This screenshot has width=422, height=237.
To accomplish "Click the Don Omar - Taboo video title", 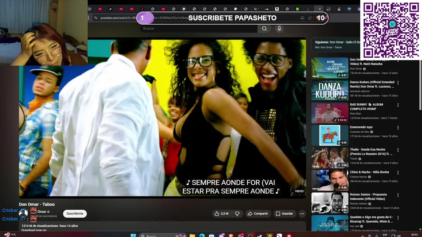I will pos(37,204).
